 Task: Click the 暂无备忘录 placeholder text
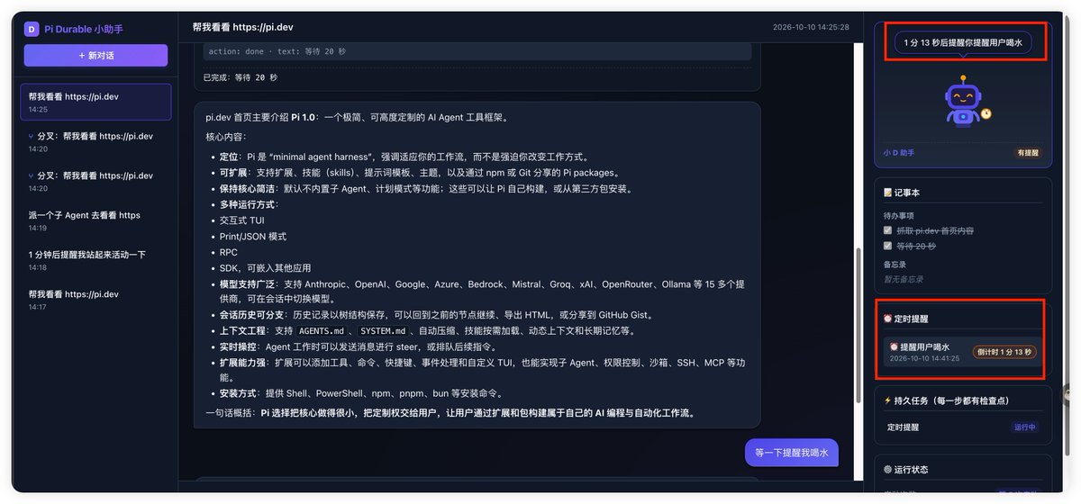pos(903,279)
